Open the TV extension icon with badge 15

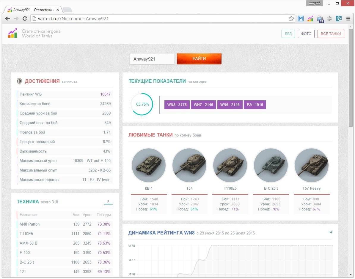(320, 19)
